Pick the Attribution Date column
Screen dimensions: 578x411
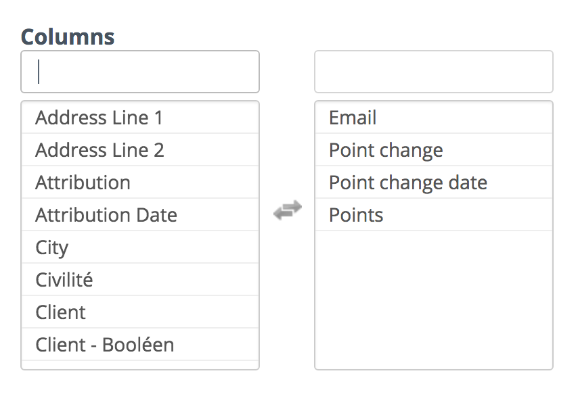point(140,215)
